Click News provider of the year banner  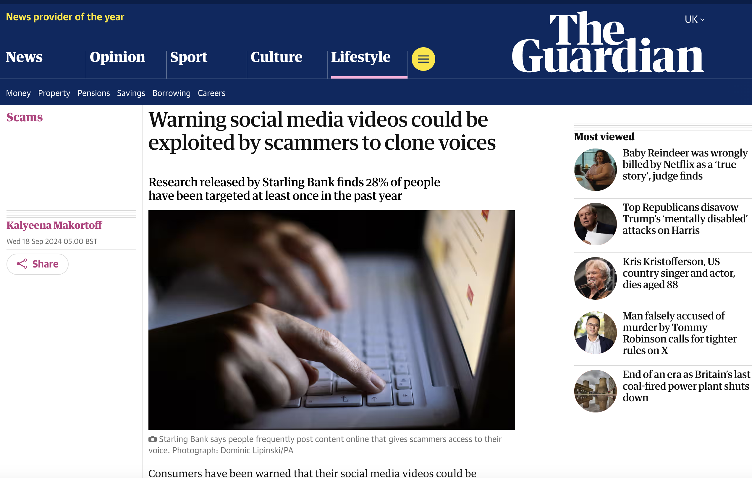coord(65,17)
